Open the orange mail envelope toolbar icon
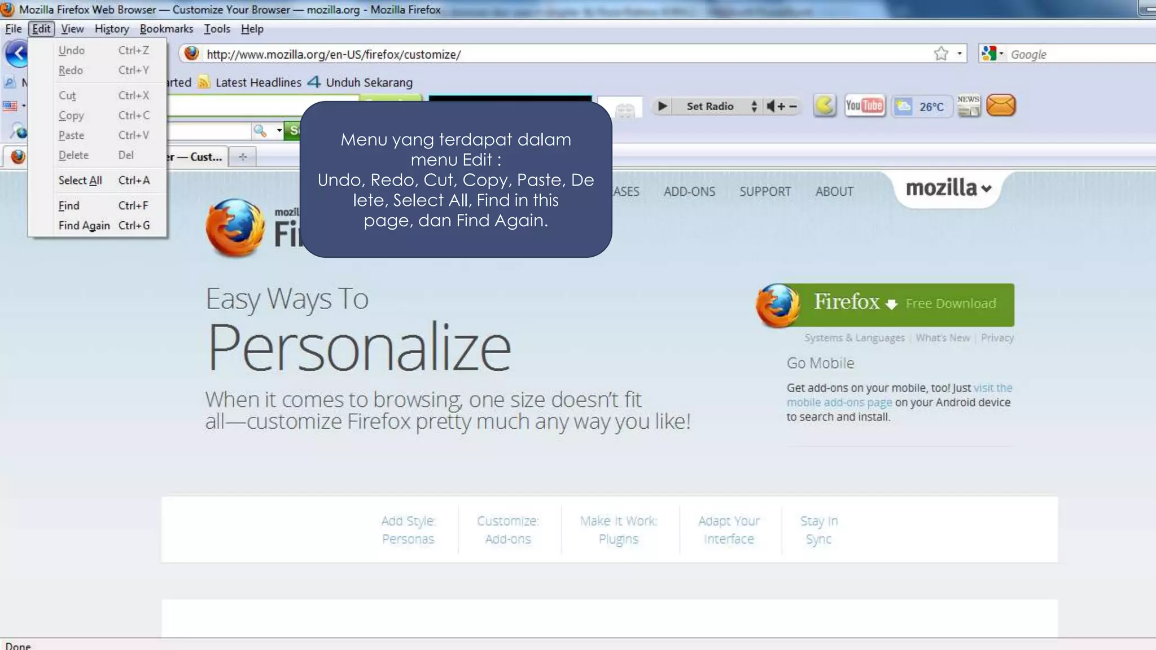Screen dimensions: 1156x650 click(1001, 106)
